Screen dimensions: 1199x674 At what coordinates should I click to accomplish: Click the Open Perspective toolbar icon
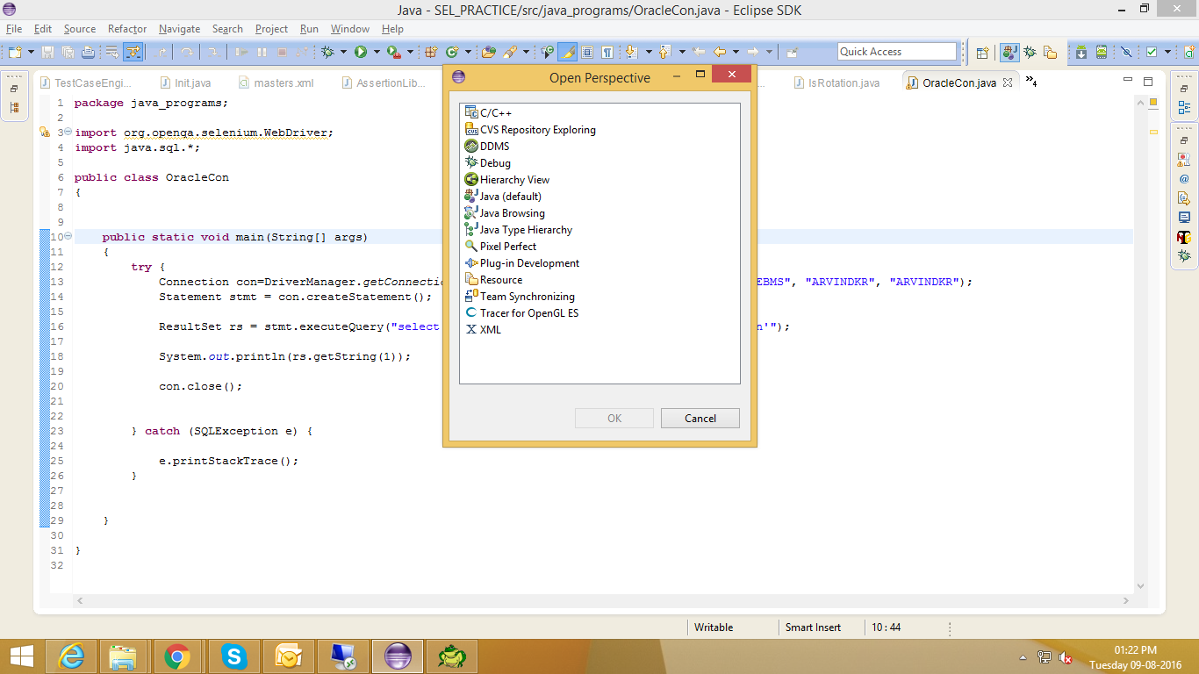982,52
